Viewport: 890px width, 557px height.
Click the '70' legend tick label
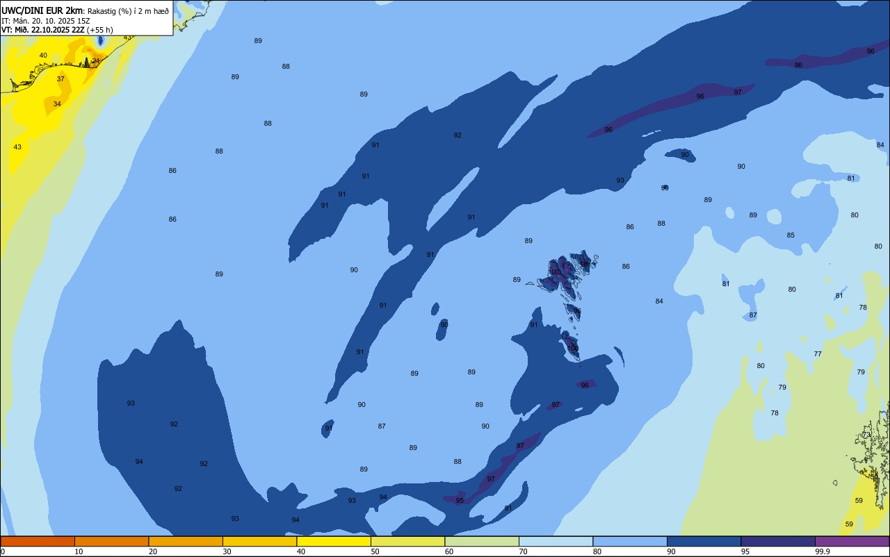(x=523, y=551)
